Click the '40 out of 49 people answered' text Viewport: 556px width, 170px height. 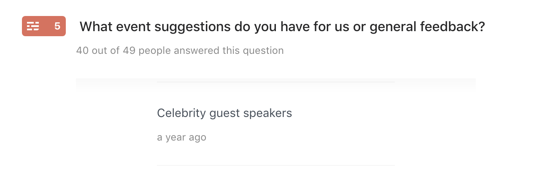click(180, 51)
